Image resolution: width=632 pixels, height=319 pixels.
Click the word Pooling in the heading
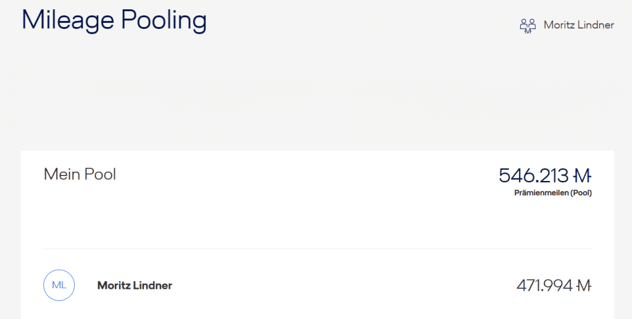[x=164, y=20]
